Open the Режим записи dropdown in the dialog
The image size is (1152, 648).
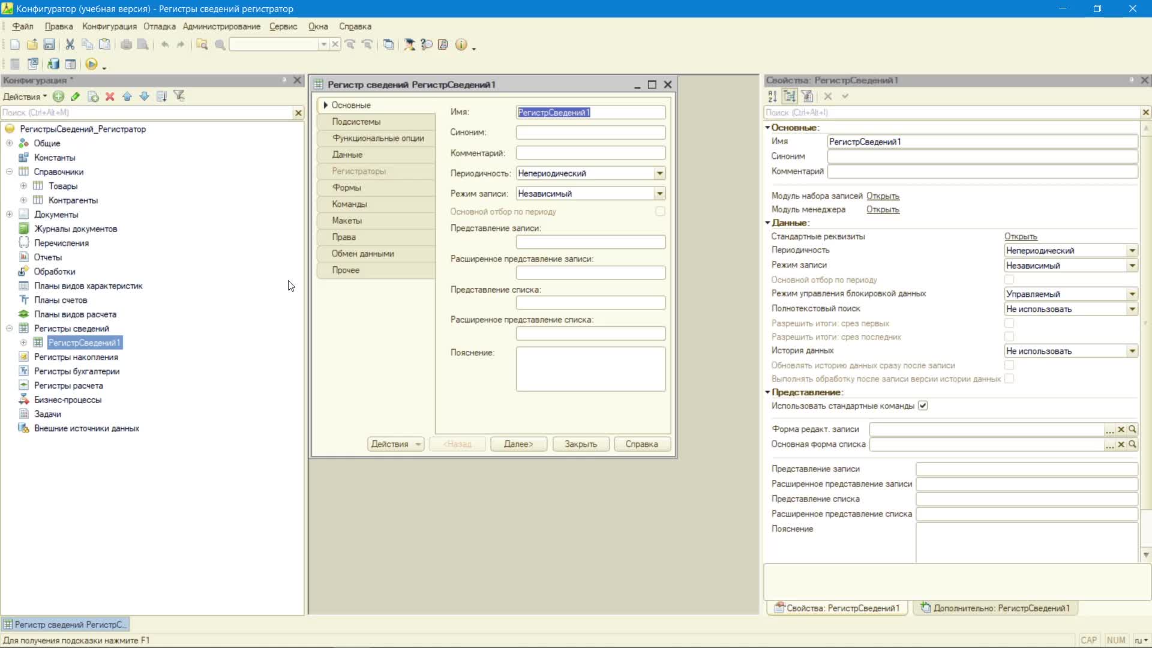pos(659,194)
